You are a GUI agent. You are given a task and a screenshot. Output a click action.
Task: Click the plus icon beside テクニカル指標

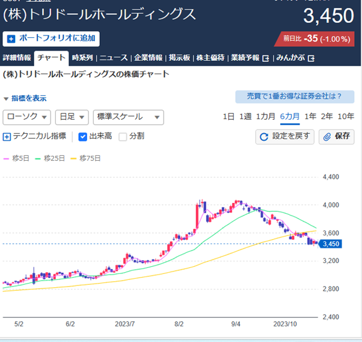[x=7, y=137]
